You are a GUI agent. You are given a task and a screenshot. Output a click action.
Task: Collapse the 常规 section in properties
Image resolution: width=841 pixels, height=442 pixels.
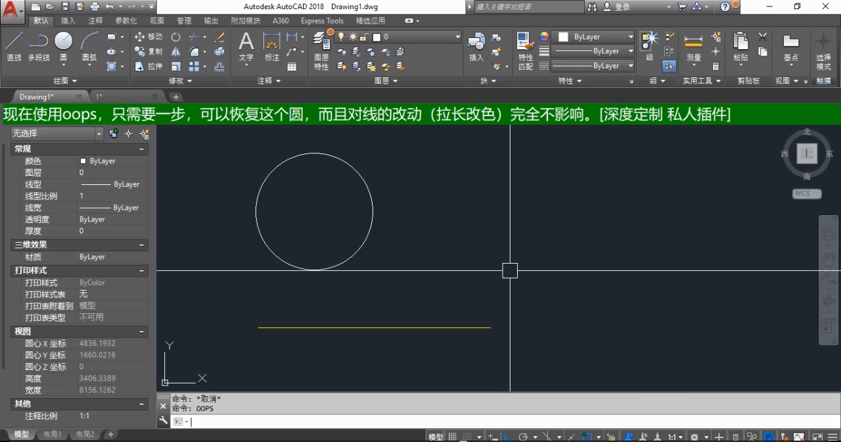tap(141, 150)
